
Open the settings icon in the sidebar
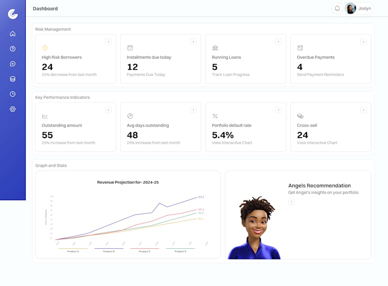(13, 109)
